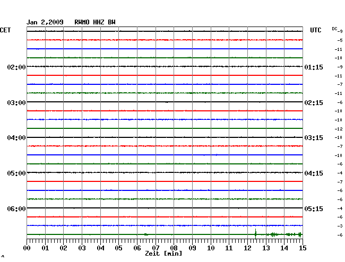Select the 03:15 UTC time label
Image resolution: width=345 pixels, height=262 pixels.
pos(314,138)
